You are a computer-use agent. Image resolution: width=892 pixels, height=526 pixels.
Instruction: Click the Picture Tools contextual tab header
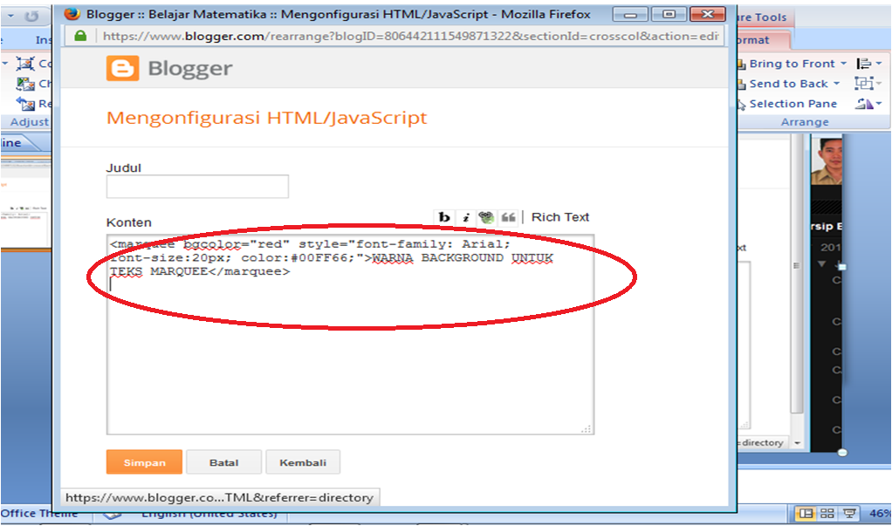pyautogui.click(x=762, y=17)
